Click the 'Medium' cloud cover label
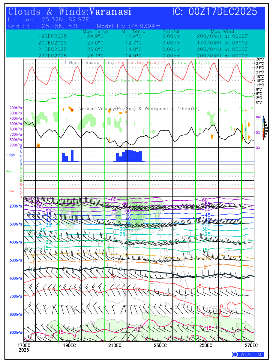Screen dimensions: 270x361 pyautogui.click(x=12, y=171)
